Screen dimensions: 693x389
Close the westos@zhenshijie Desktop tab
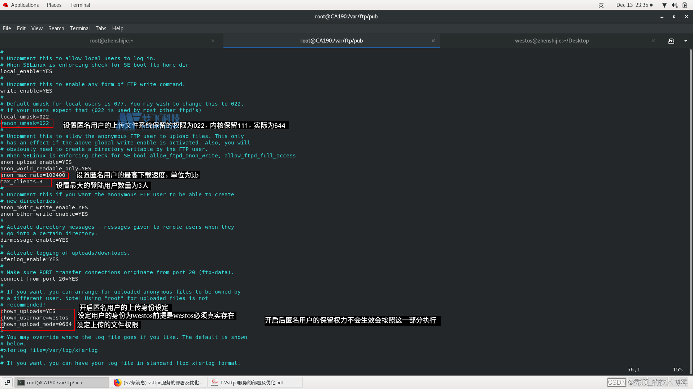tap(653, 41)
